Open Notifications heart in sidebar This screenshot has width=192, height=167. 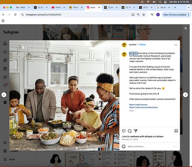click(x=5, y=86)
